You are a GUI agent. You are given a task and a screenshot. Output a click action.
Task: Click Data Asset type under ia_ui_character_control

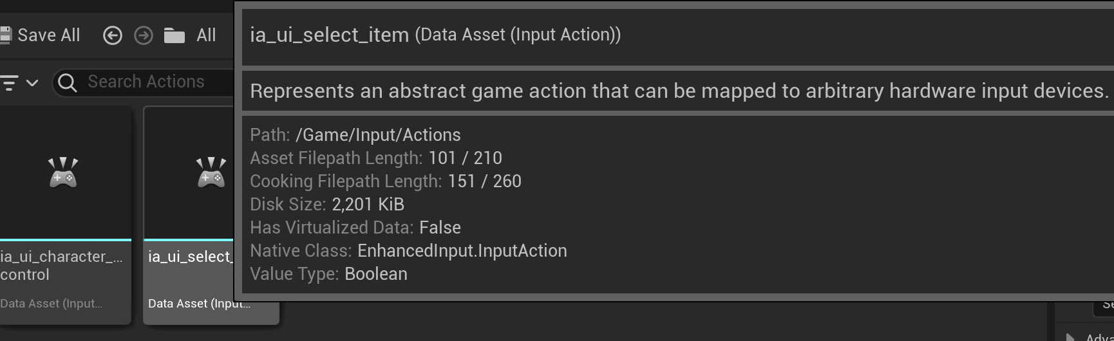click(52, 304)
